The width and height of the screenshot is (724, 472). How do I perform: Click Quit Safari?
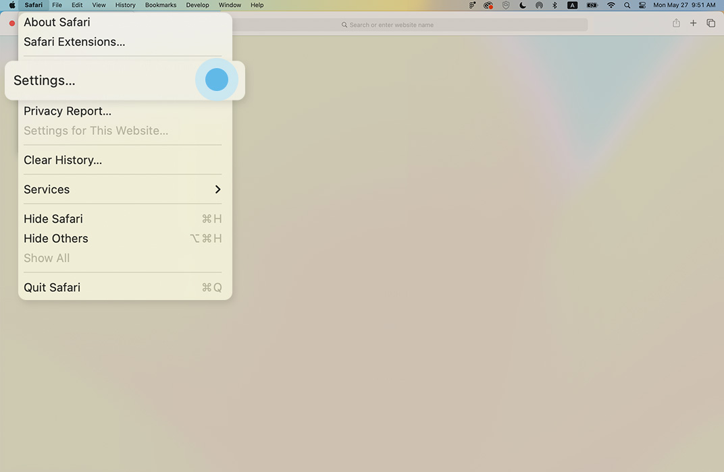click(52, 287)
